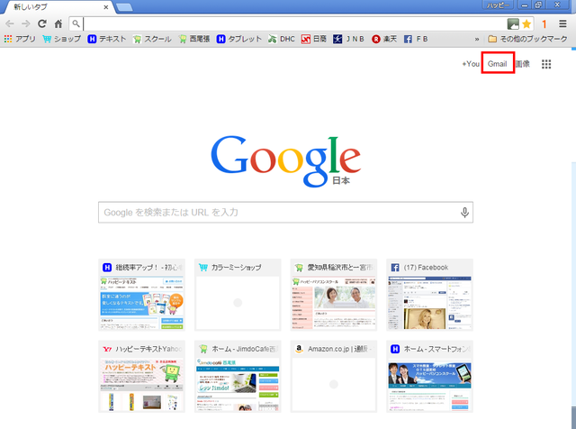Viewport: 576px width, 429px height.
Task: Open the (17) Facebook thumbnail tile
Action: click(x=430, y=295)
